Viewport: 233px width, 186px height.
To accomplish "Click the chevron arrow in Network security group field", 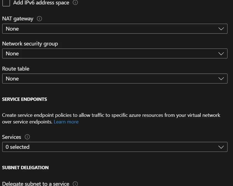I will pyautogui.click(x=221, y=53).
